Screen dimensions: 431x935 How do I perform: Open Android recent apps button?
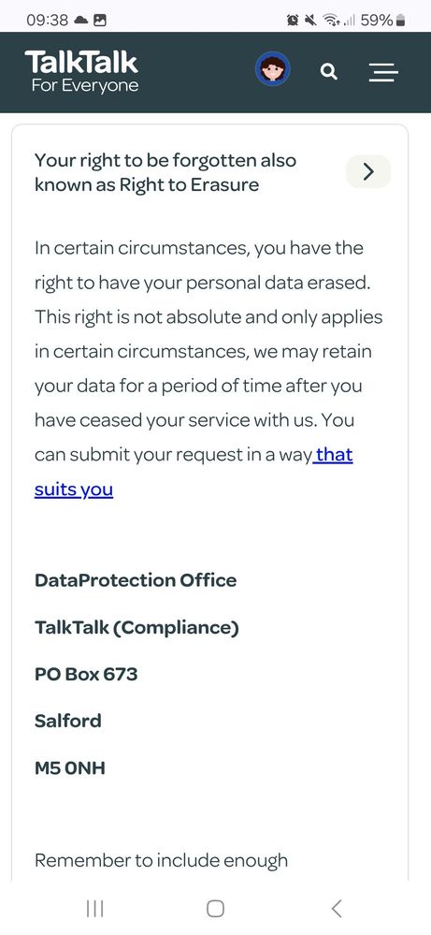point(94,908)
